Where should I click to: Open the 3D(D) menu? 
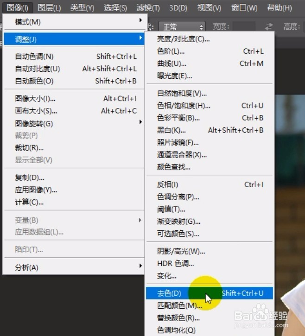coord(178,8)
